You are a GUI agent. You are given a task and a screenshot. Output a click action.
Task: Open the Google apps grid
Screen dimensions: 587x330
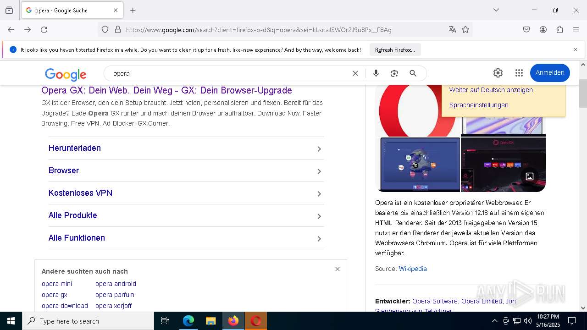519,72
